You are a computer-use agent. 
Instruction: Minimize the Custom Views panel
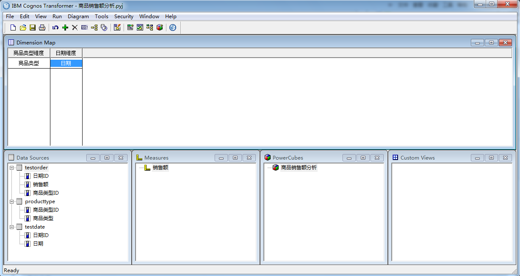478,158
